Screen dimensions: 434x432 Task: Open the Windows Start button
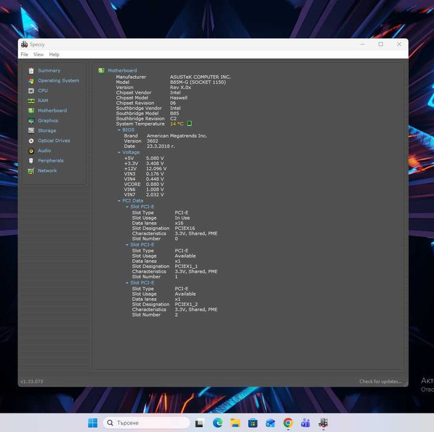click(93, 423)
